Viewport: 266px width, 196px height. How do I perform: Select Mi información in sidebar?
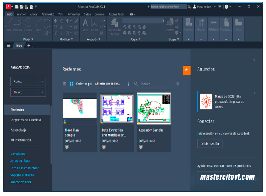coord(21,140)
